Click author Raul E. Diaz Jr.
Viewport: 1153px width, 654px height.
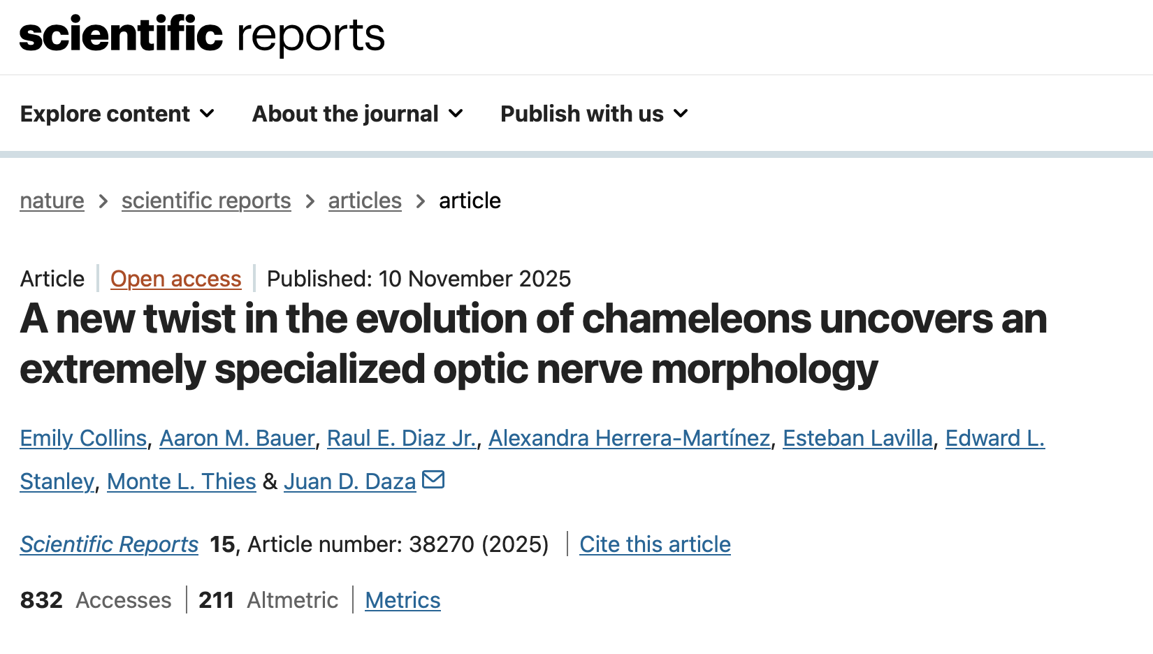tap(402, 438)
